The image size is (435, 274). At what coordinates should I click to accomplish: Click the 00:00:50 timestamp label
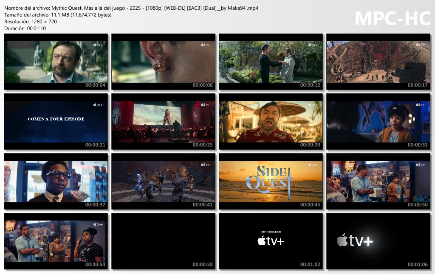click(418, 205)
